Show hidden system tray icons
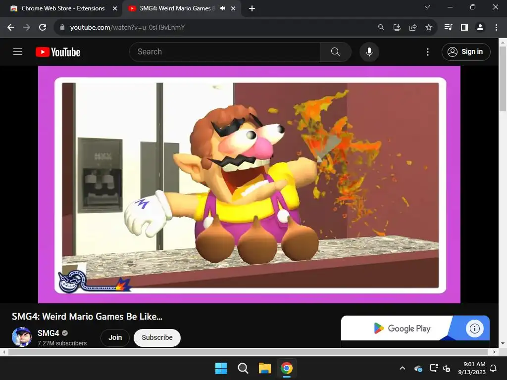 tap(403, 368)
